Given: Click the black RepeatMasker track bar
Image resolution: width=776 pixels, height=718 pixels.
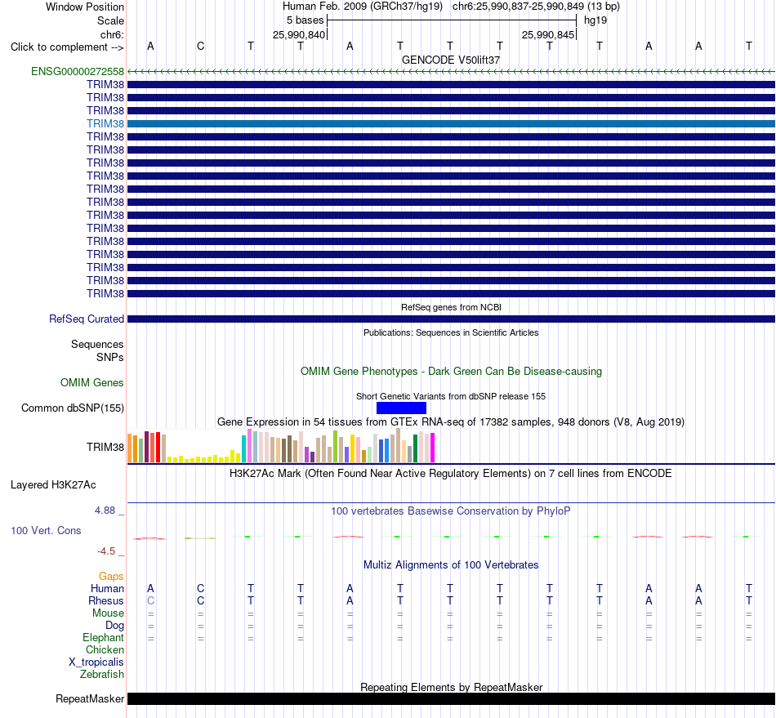Looking at the screenshot, I should 451,698.
